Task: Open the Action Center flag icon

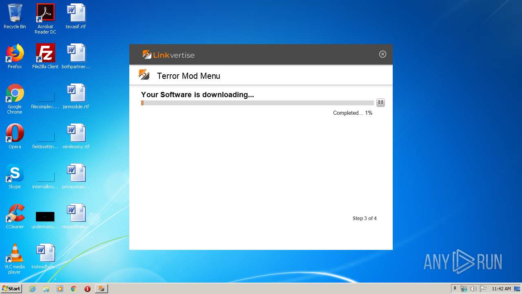Action: click(x=483, y=289)
